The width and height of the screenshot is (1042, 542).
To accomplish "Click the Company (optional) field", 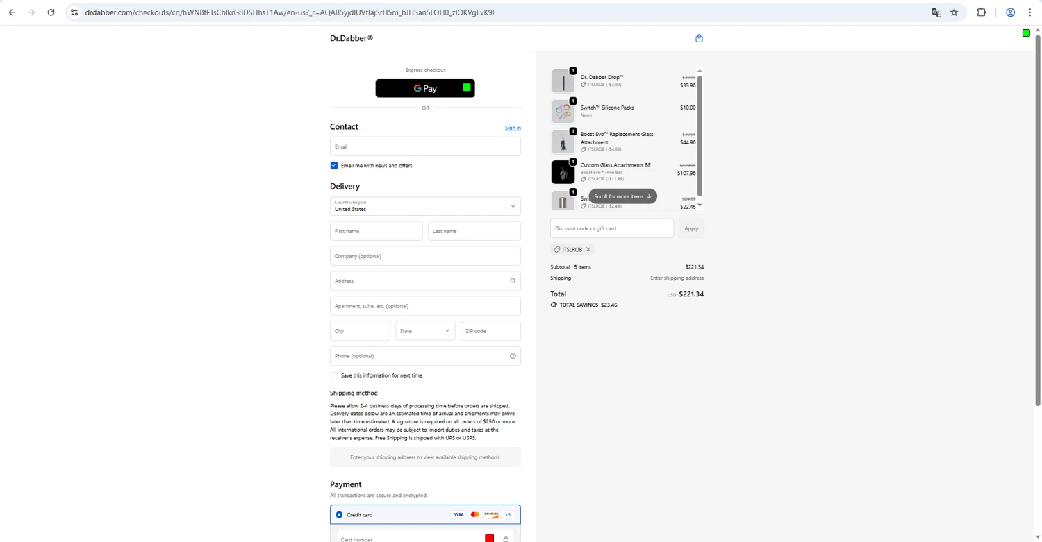I will [425, 256].
